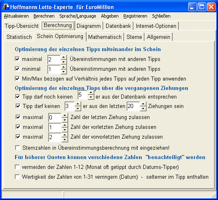Focus letzten Ziehung number field
Viewport: 218px width, 200px height.
click(55, 117)
